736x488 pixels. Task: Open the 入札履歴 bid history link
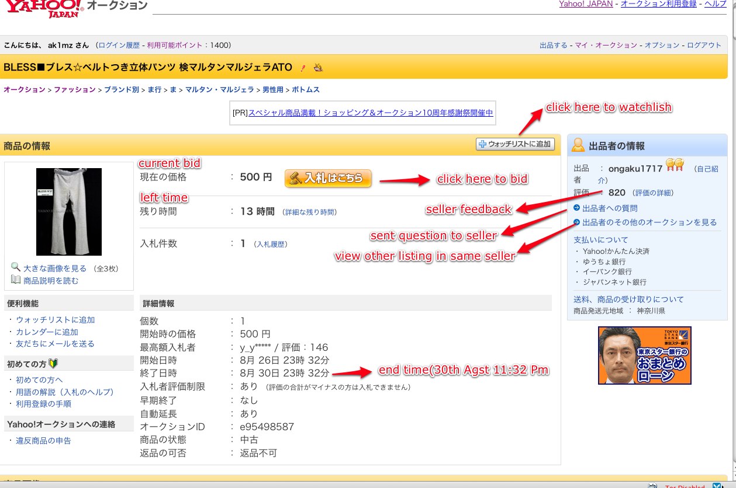coord(271,244)
